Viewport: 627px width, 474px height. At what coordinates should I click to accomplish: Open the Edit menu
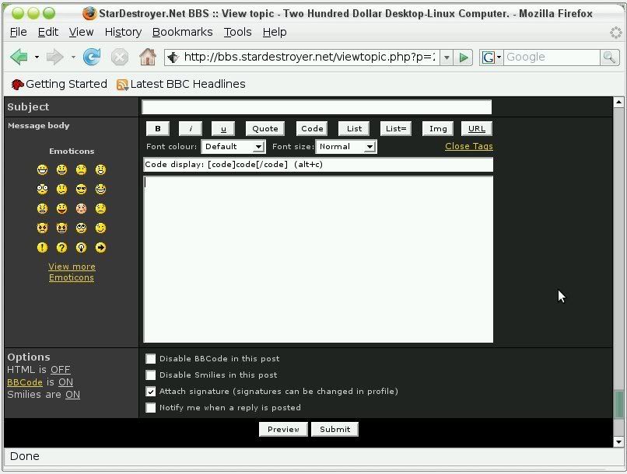(48, 32)
